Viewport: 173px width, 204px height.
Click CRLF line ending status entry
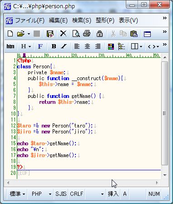77,194
